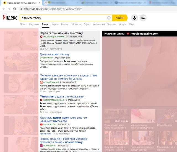Open the Девушки моют машину result title
Screen dimensions: 177x152
[x=55, y=54]
